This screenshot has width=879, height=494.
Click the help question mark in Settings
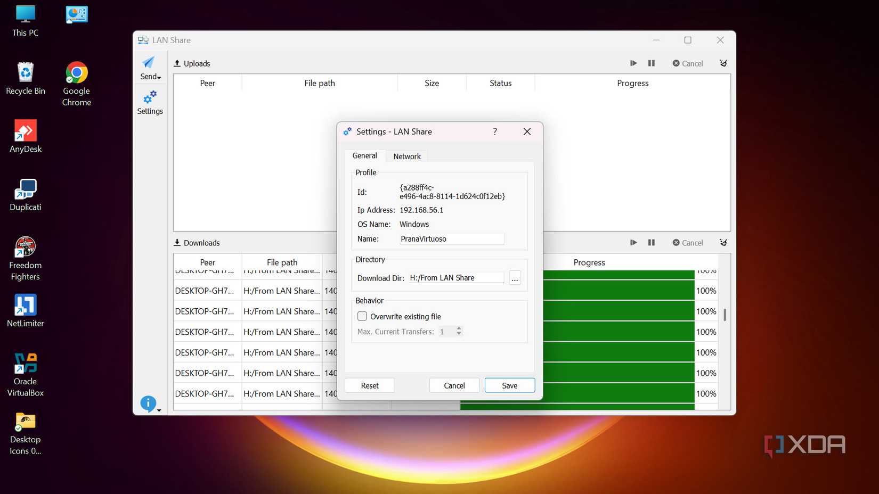click(x=495, y=131)
